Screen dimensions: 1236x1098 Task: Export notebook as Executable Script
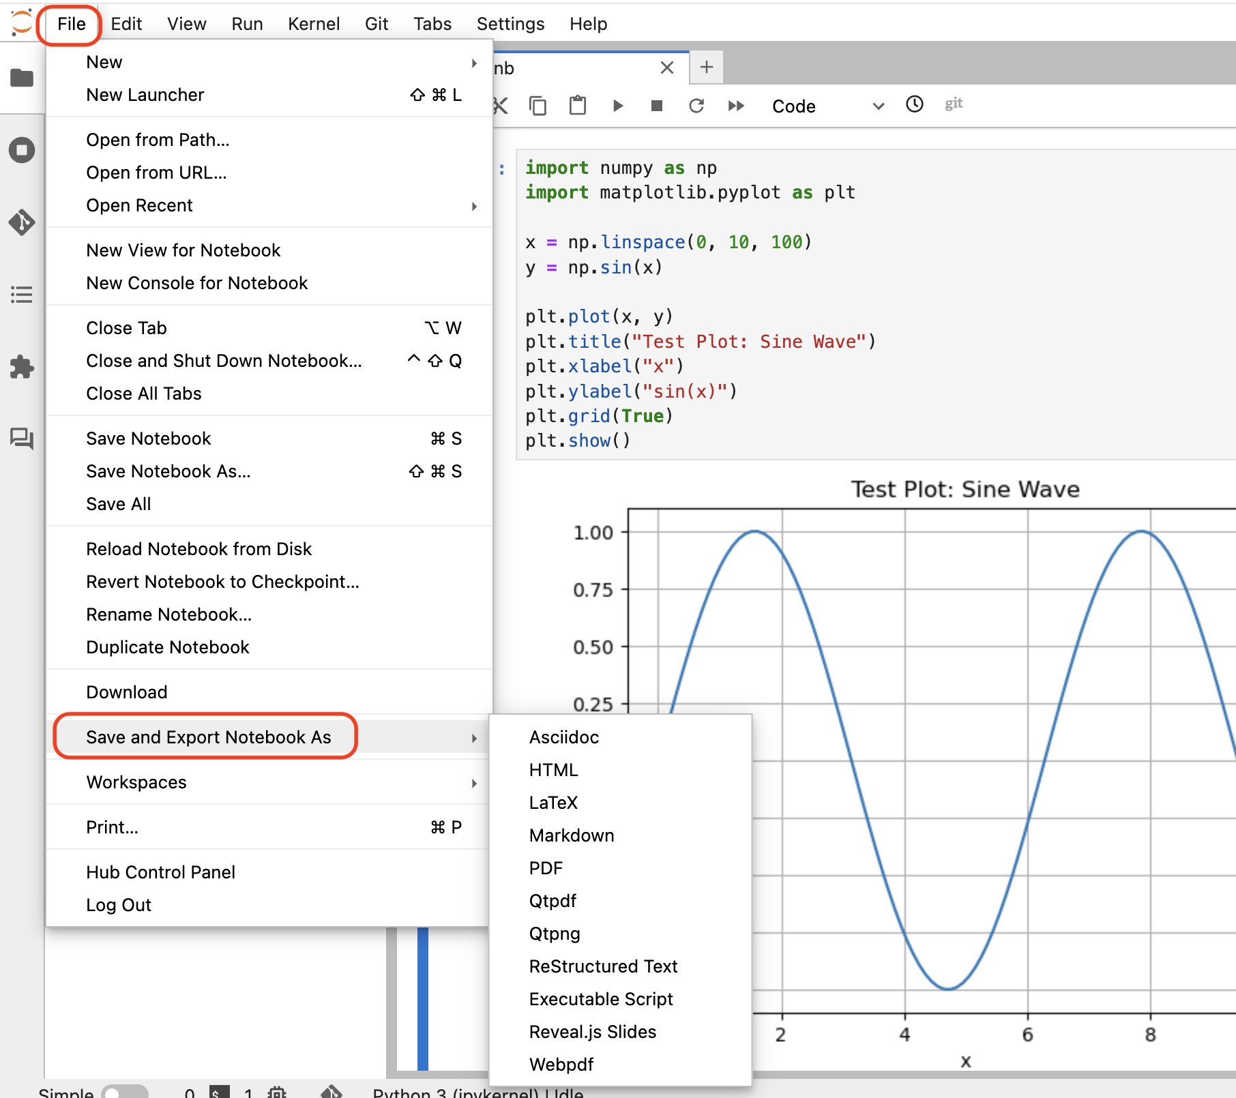pos(620,999)
